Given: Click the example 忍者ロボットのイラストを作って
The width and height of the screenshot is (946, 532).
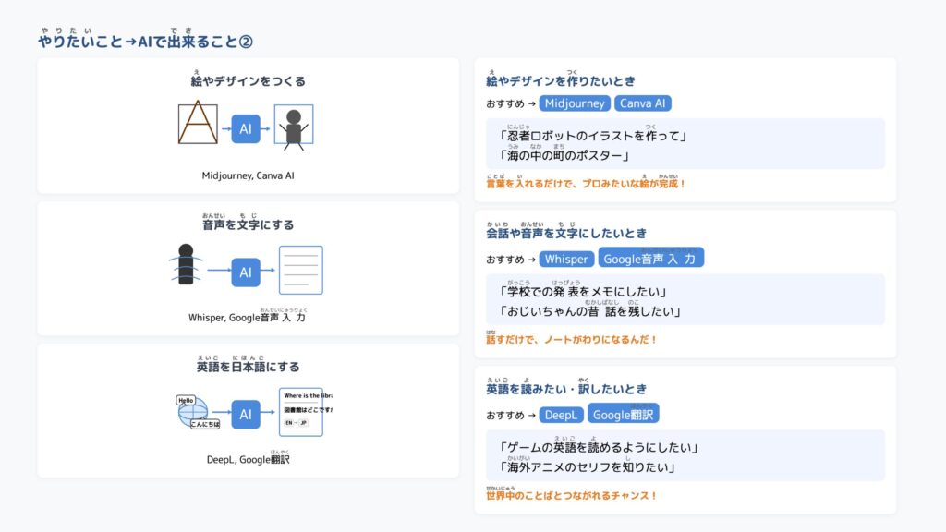Looking at the screenshot, I should 594,134.
